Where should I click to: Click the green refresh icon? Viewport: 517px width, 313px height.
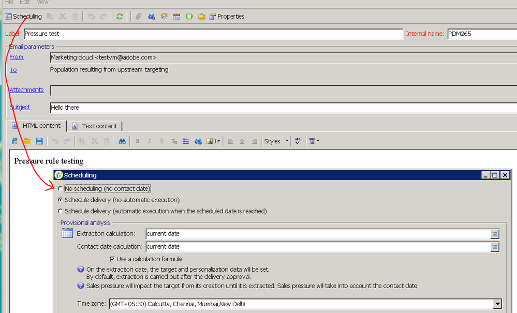coord(120,17)
